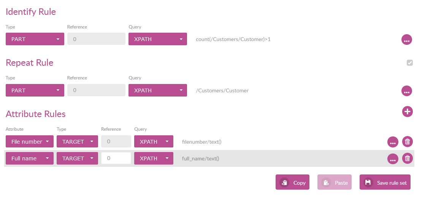Open ellipsis options for File number rule
The image size is (425, 198).
[x=393, y=142]
